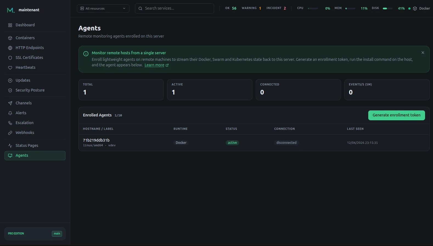Click the main branch badge
Viewport: 433px width, 246px height.
(x=57, y=234)
